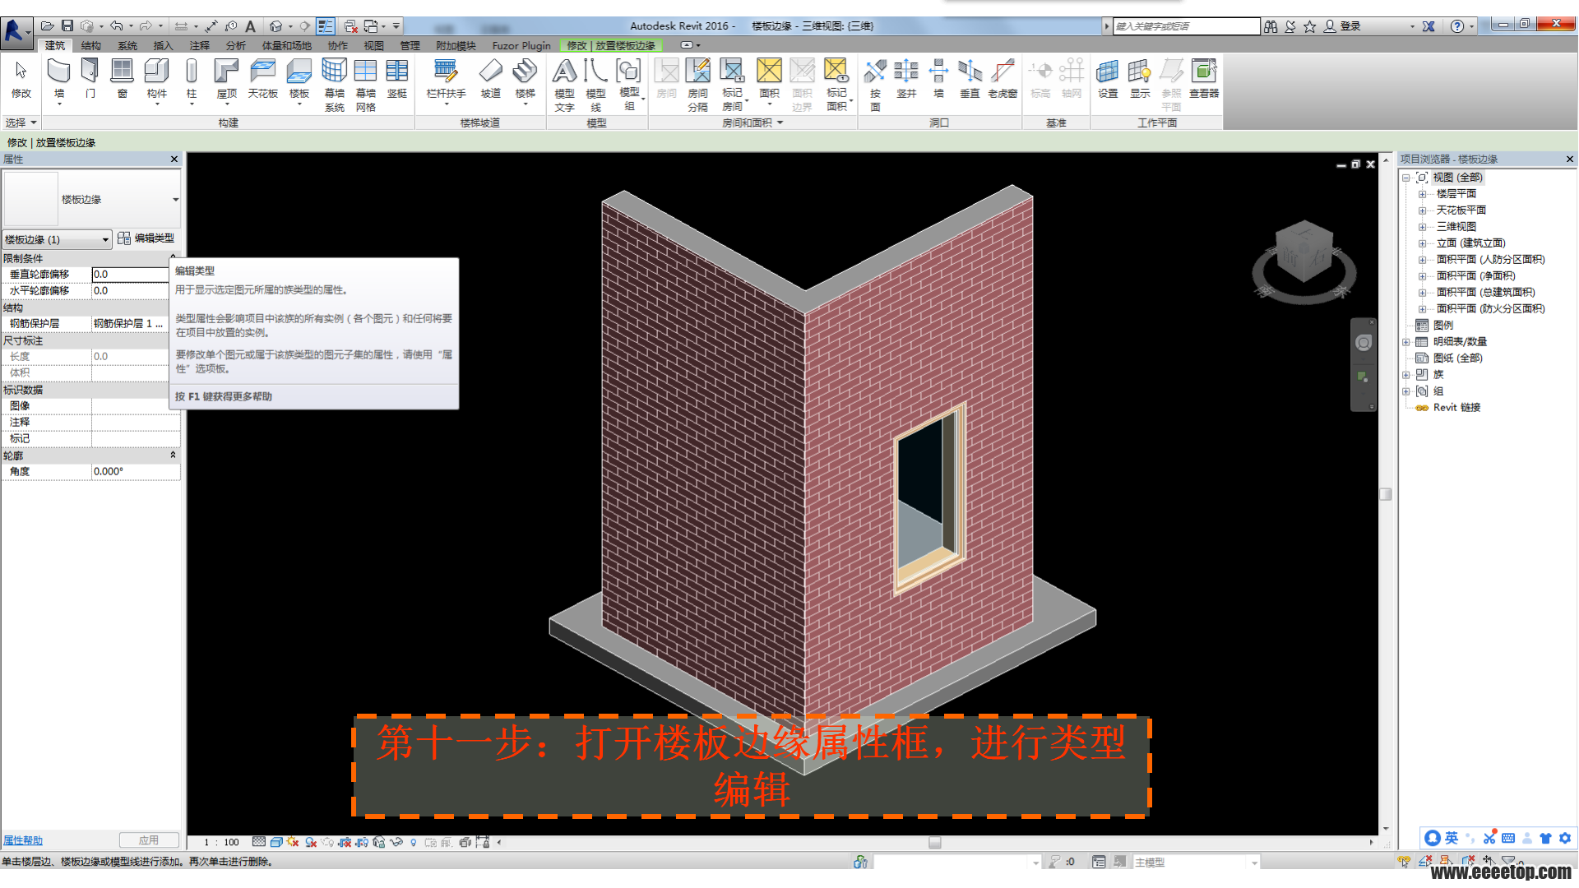
Task: Select the Model Text (模型文字) tool
Action: (x=564, y=85)
